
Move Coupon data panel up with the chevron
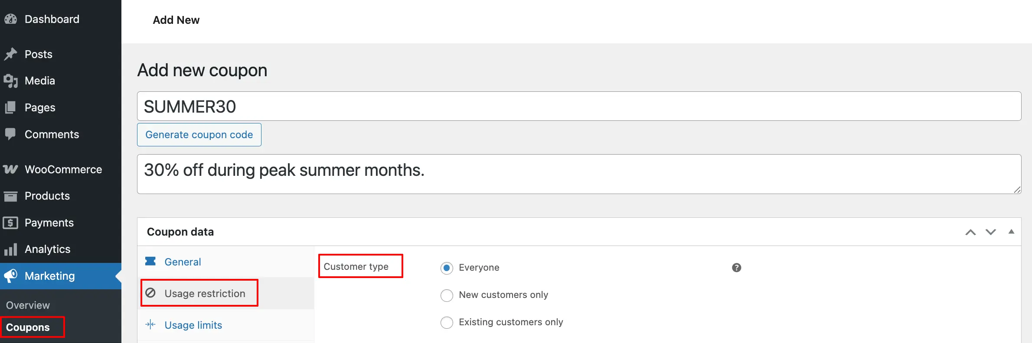[970, 232]
